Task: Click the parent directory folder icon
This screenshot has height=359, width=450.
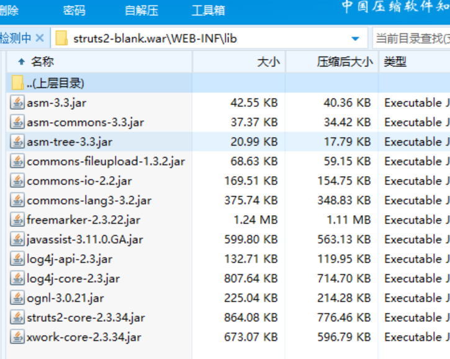Action: [x=17, y=83]
